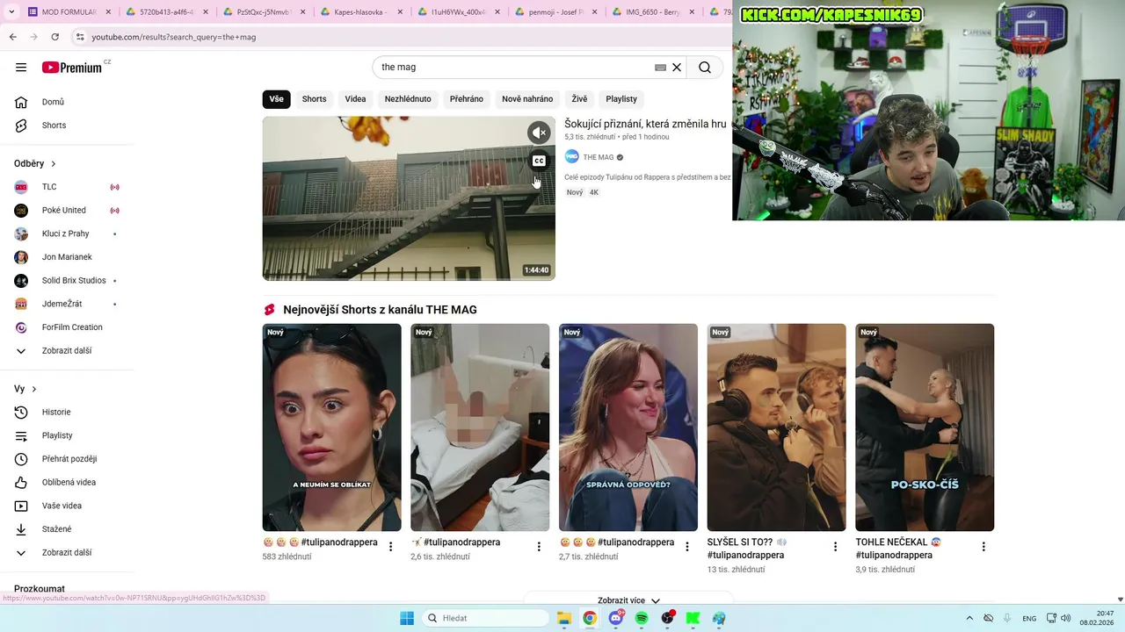
Task: Open Přehrát později in the sidebar
Action: pos(69,459)
